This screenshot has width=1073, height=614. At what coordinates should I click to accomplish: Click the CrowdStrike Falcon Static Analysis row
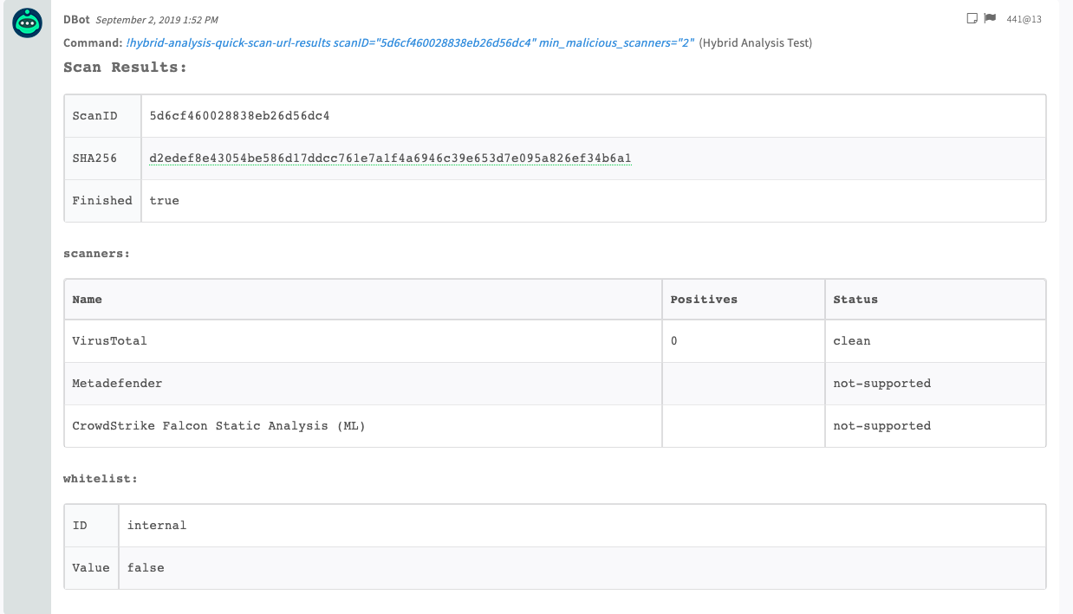click(218, 426)
